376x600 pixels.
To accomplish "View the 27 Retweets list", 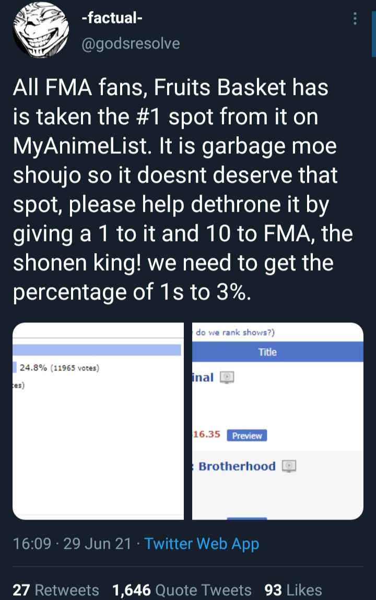I will [56, 590].
